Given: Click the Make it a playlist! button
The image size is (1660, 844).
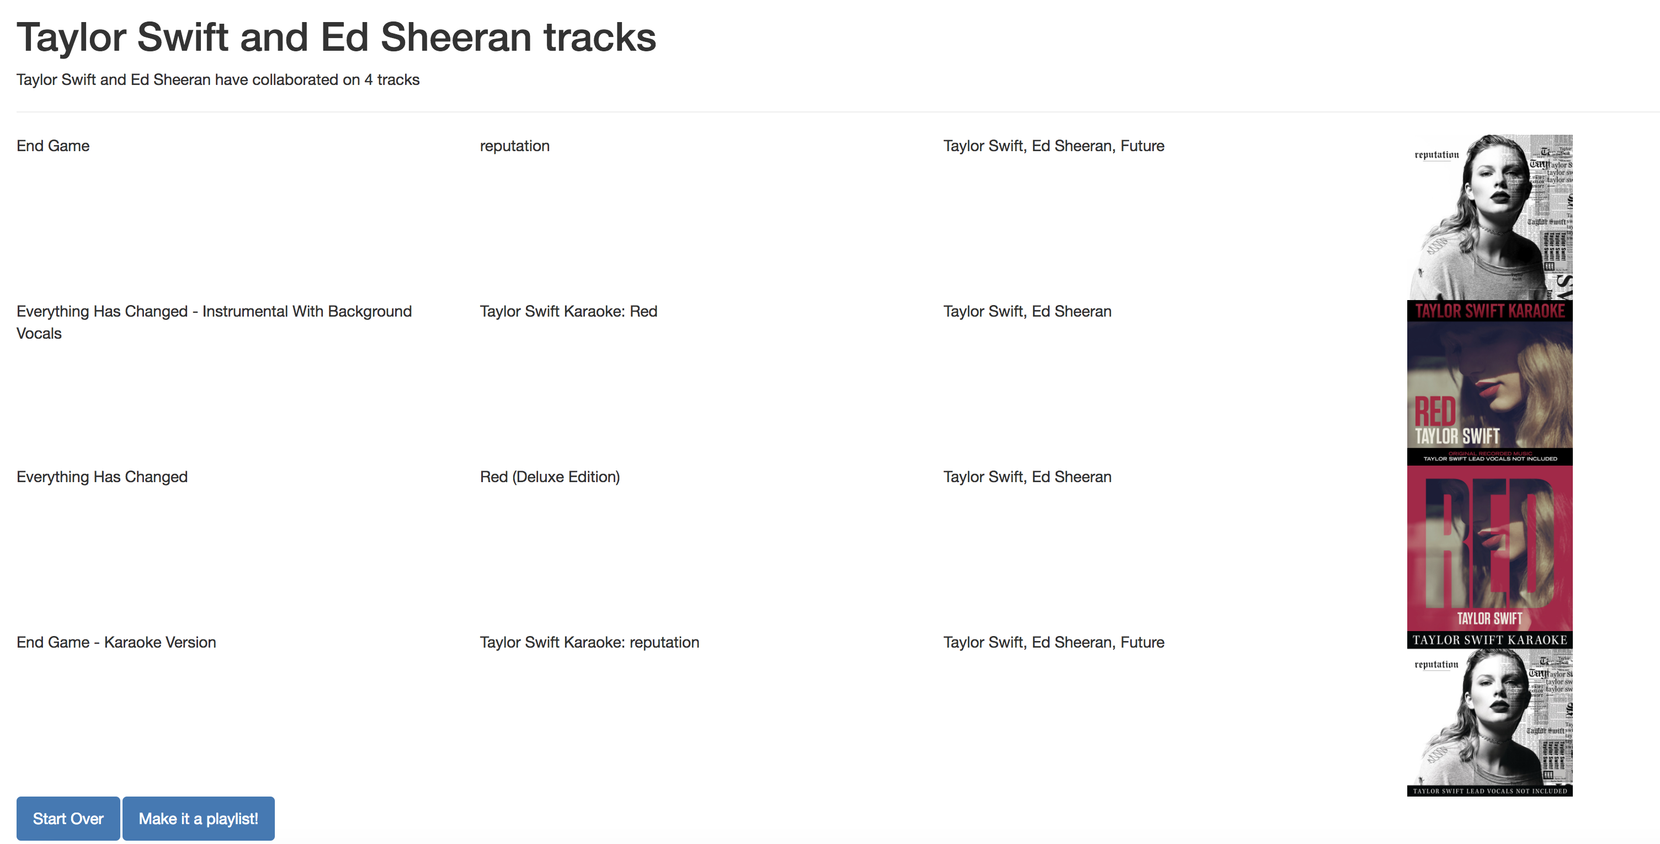Looking at the screenshot, I should [199, 818].
